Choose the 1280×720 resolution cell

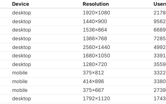[x=95, y=64]
